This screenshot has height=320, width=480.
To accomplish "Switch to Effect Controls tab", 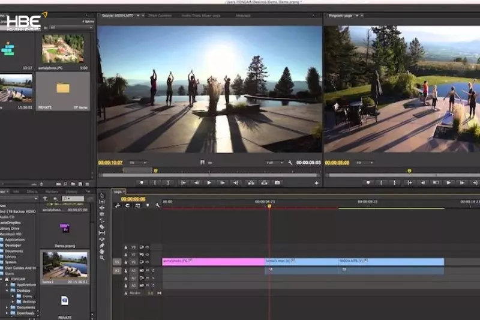I will (x=160, y=16).
